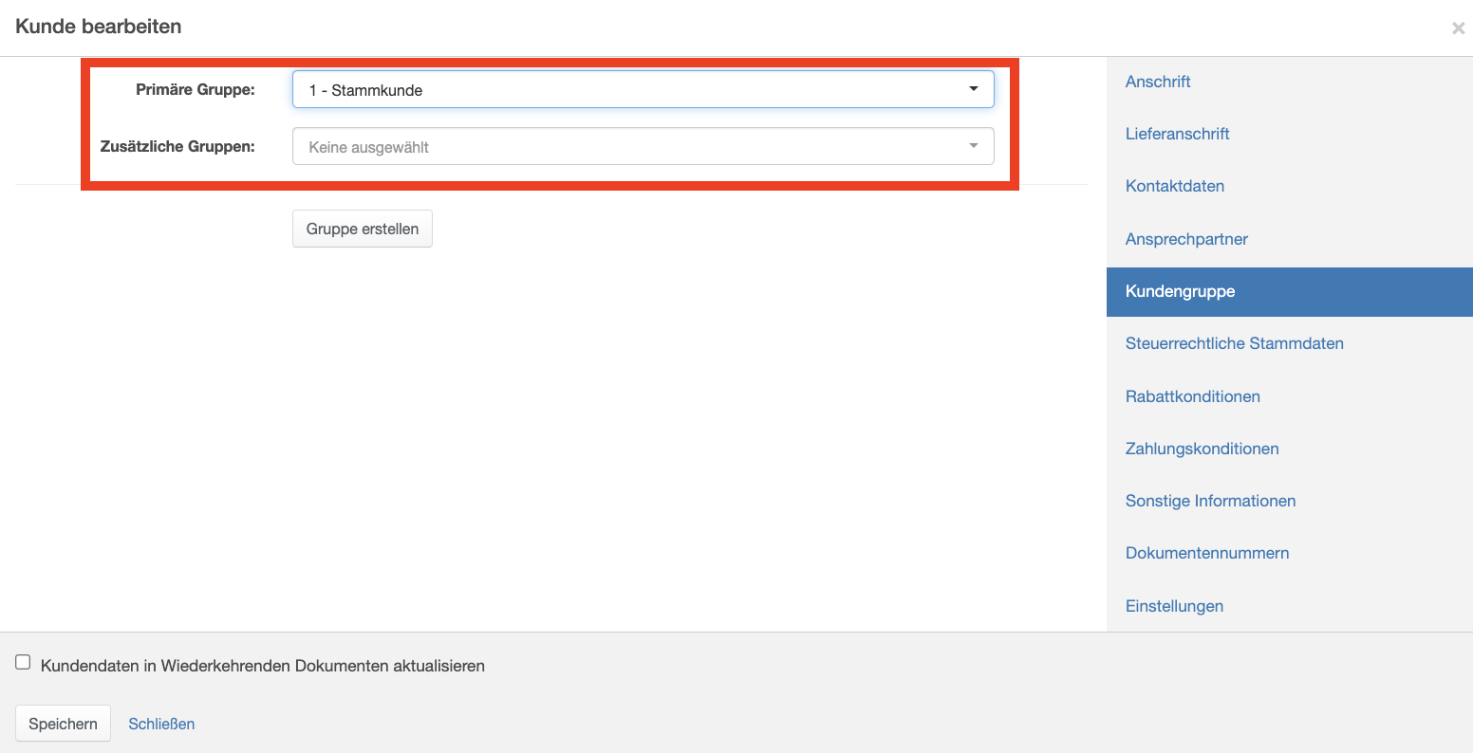Go to the Anschrift section
Screen dimensions: 1473x753
[1158, 82]
